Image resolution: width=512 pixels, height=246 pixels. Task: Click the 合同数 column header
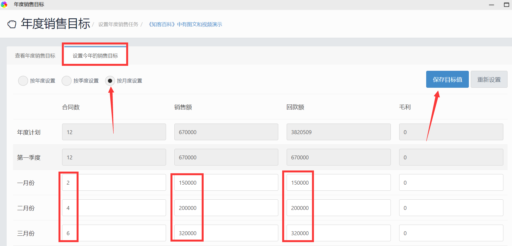pos(71,107)
